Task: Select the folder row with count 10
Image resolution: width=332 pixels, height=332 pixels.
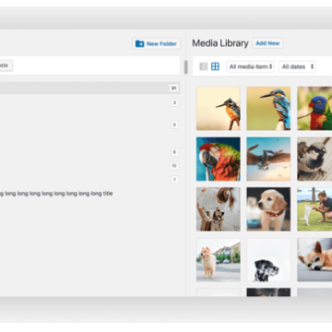Action: coord(89,166)
